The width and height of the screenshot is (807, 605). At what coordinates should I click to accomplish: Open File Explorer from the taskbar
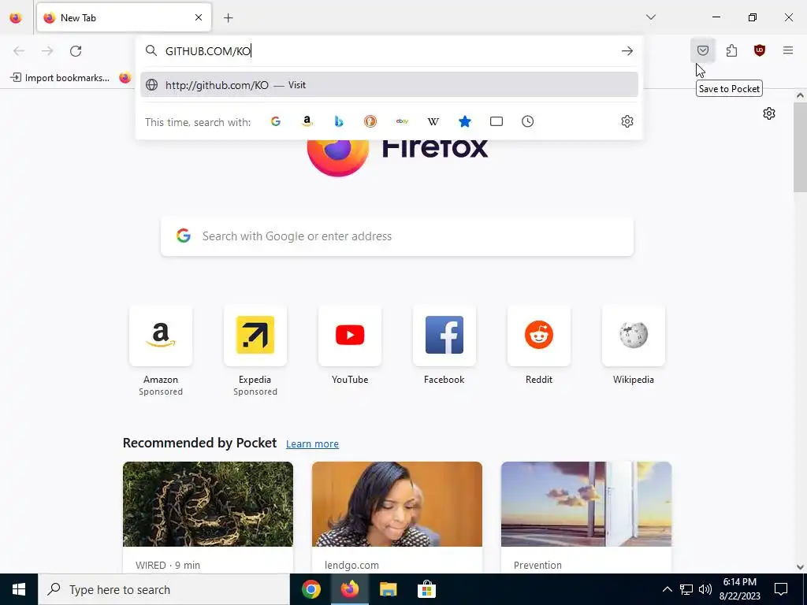[388, 589]
